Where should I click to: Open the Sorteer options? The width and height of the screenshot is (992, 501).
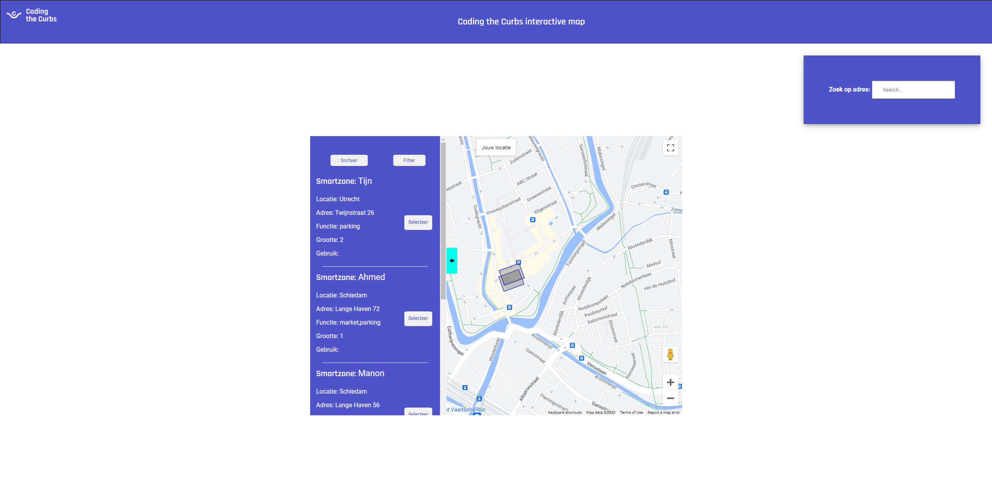click(x=349, y=161)
